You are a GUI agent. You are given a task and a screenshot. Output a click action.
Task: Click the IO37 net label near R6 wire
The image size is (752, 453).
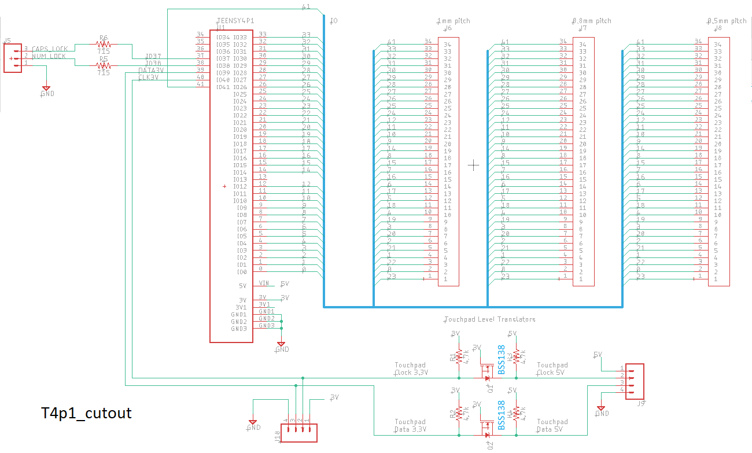pos(153,56)
